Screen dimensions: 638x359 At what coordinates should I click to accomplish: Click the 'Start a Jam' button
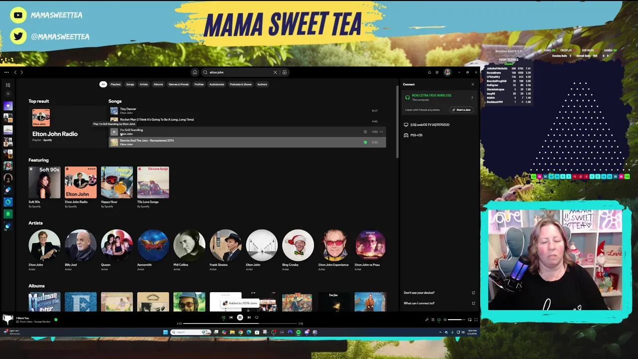tap(461, 110)
